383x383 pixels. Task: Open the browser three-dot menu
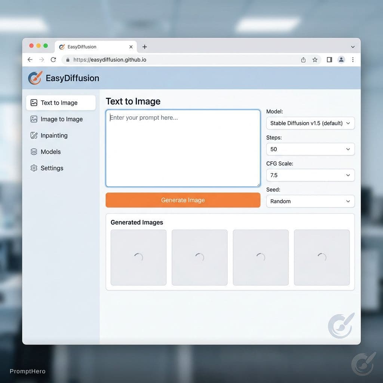tap(353, 59)
